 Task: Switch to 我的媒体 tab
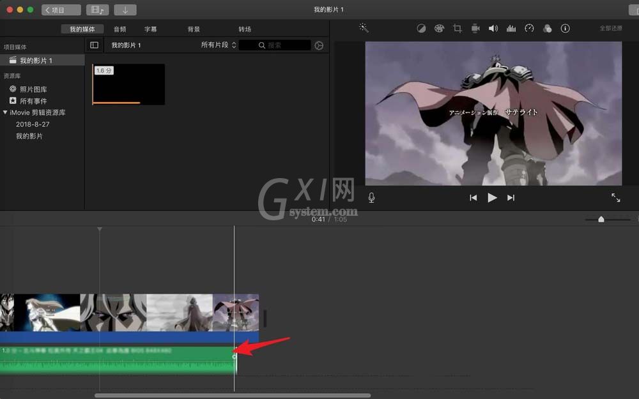82,29
